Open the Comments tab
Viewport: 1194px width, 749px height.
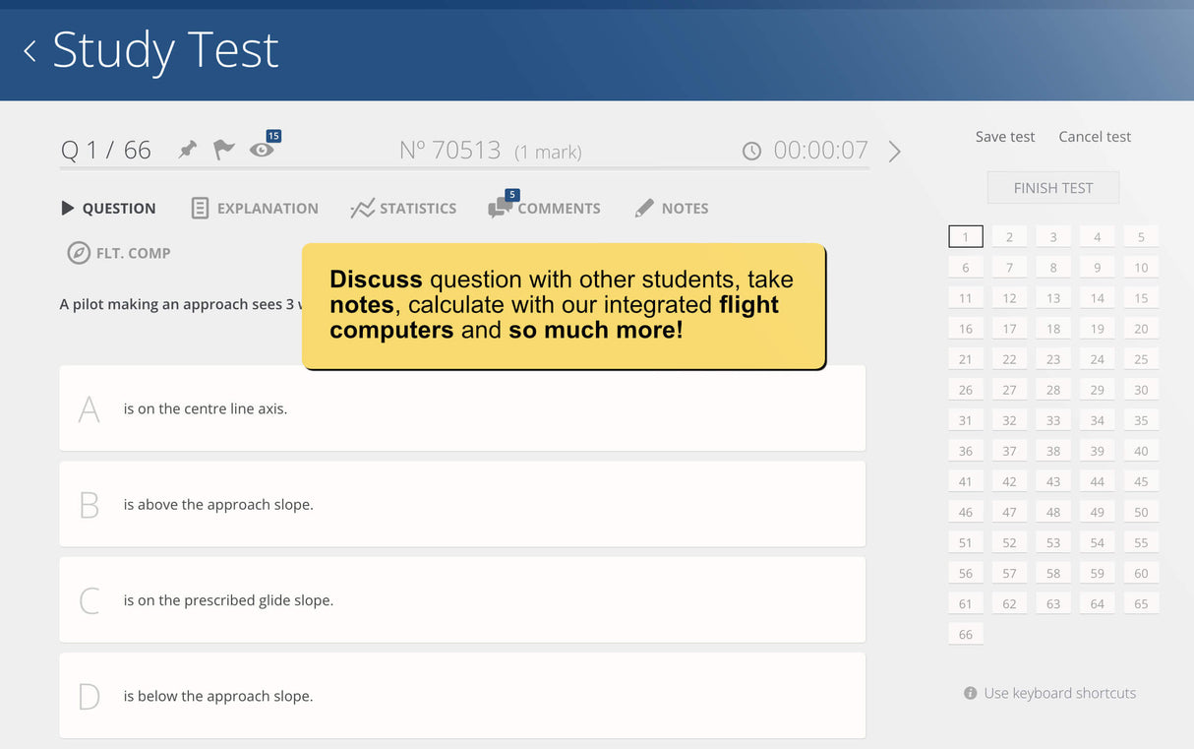[545, 209]
